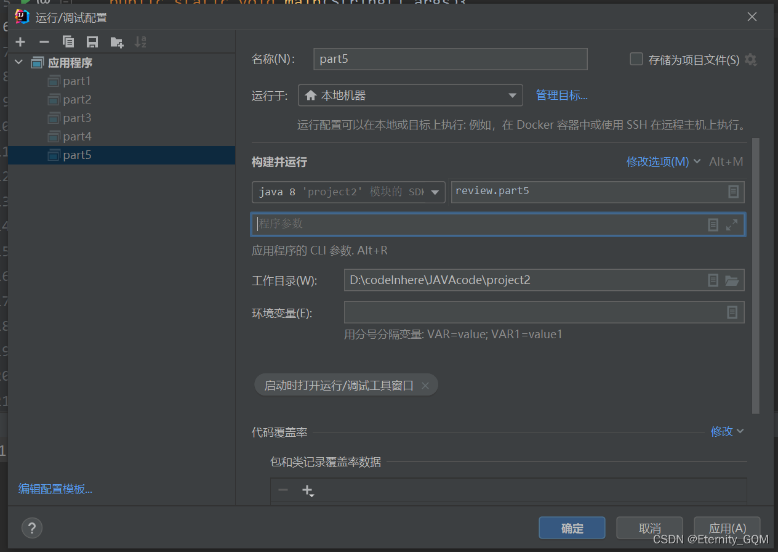Copy the selected configuration
Screen dimensions: 778x552
coord(68,42)
